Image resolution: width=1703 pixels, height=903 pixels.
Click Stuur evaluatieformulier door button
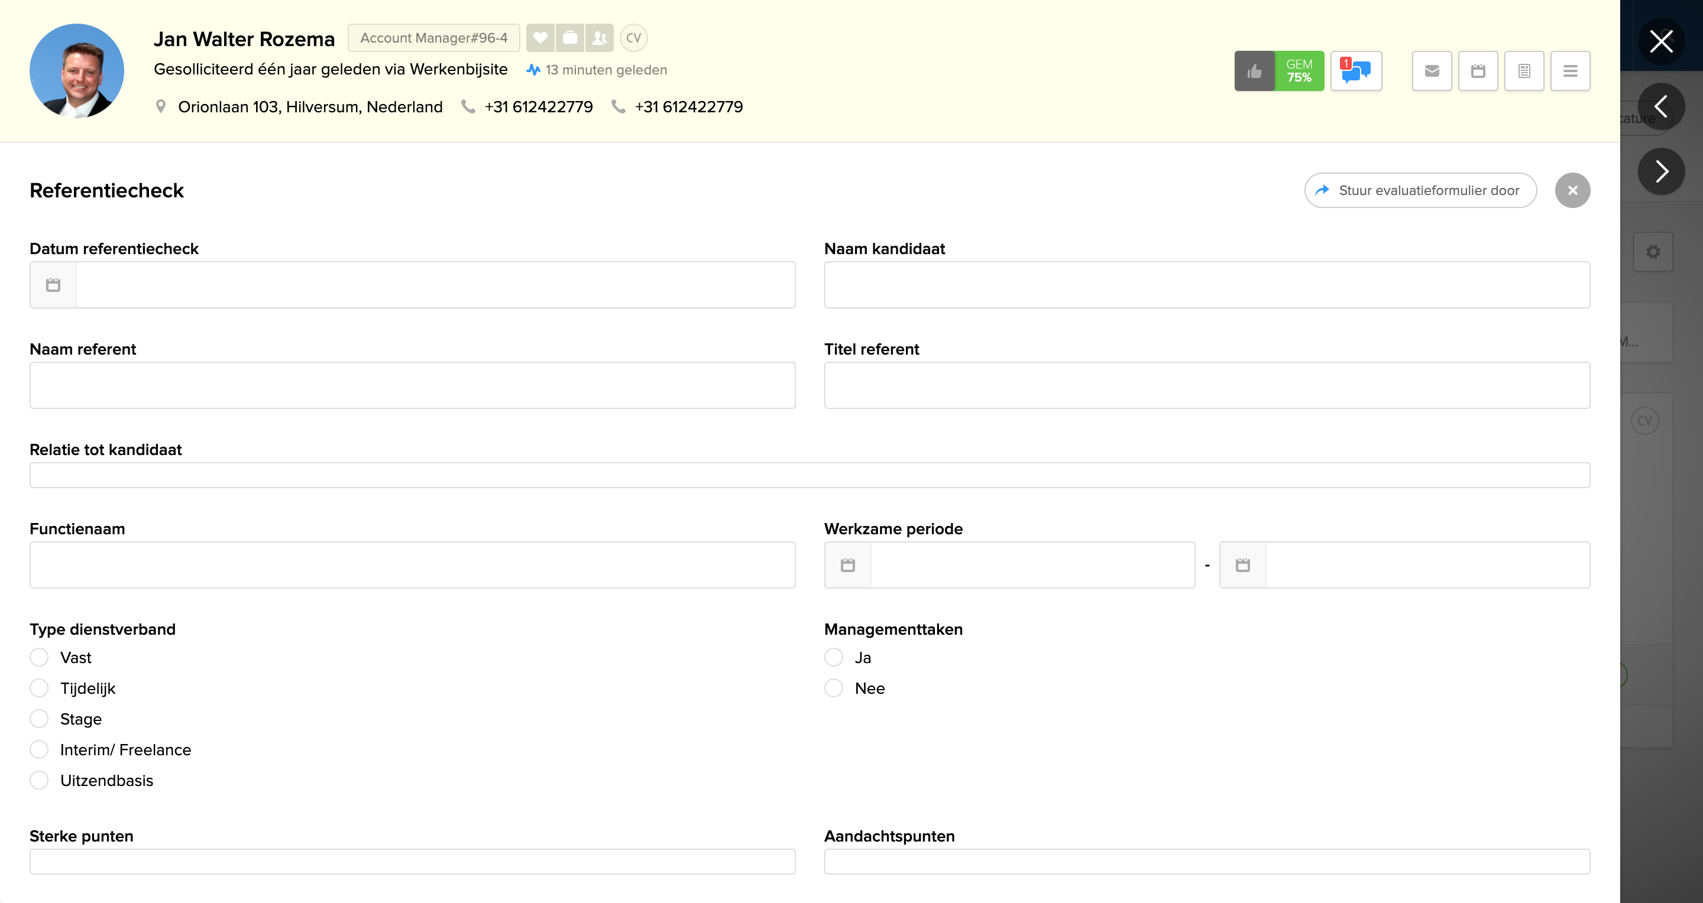click(x=1420, y=190)
